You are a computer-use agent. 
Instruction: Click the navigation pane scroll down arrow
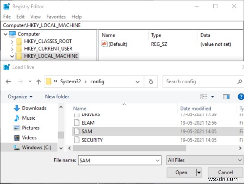pyautogui.click(x=61, y=148)
